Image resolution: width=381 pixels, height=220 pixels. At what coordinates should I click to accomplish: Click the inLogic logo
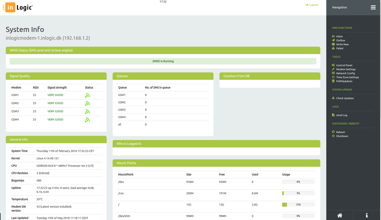point(19,8)
